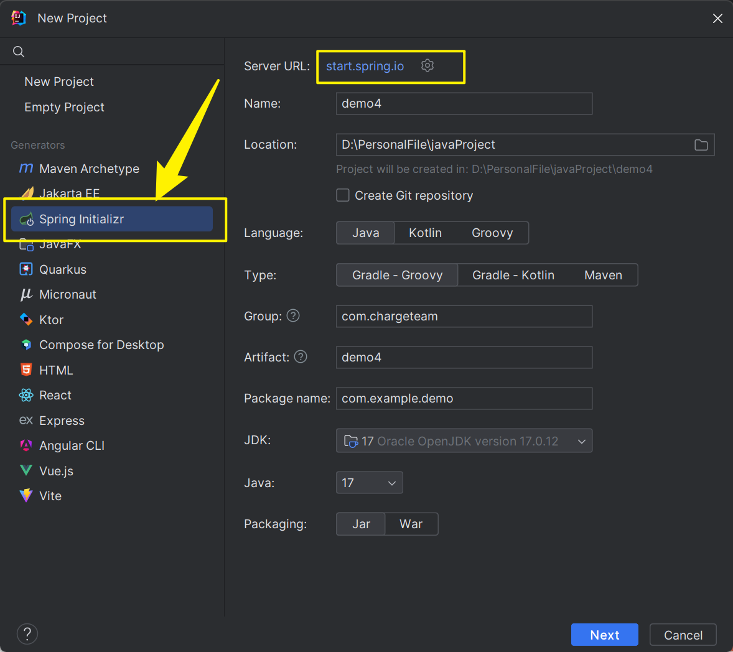Click the Compose for Desktop icon
Screen dimensions: 733x652
point(26,345)
